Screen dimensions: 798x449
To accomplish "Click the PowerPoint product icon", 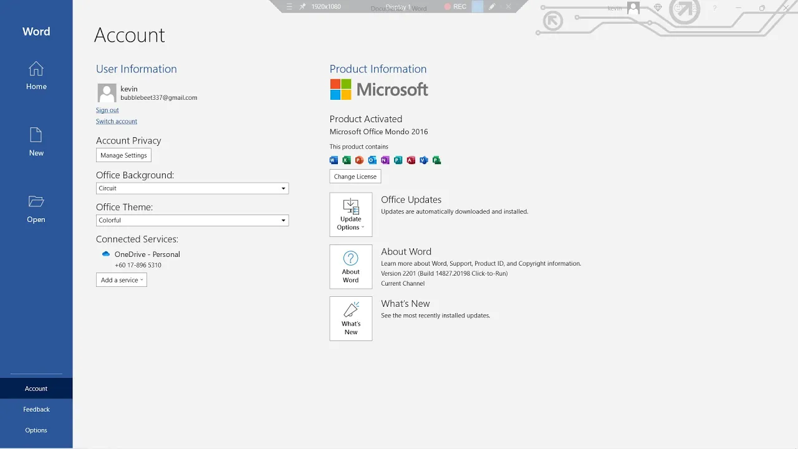I will click(359, 160).
